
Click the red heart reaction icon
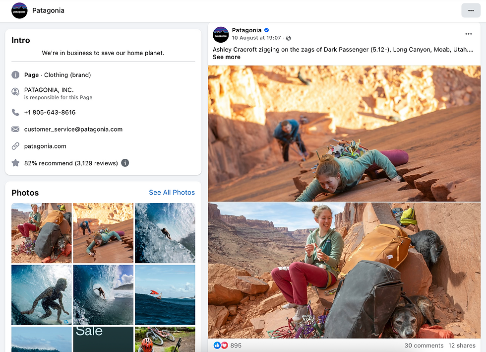click(x=224, y=345)
